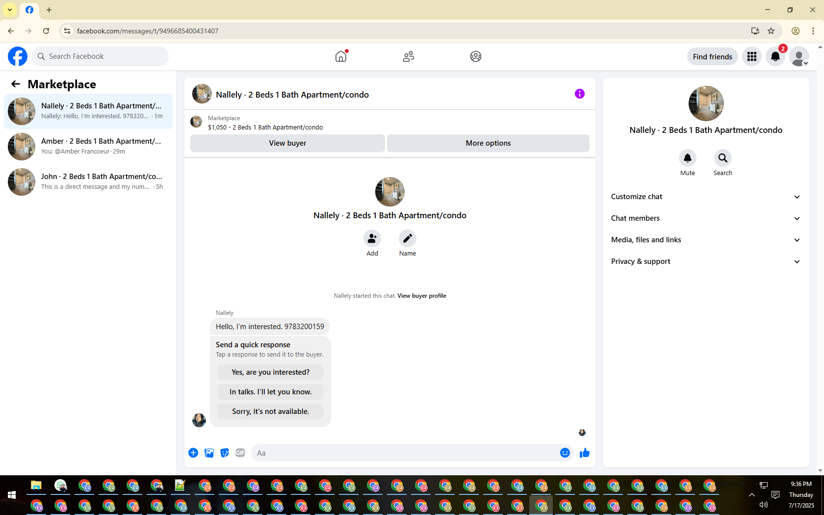824x515 pixels.
Task: Open the notifications bell with badge
Action: click(x=775, y=56)
